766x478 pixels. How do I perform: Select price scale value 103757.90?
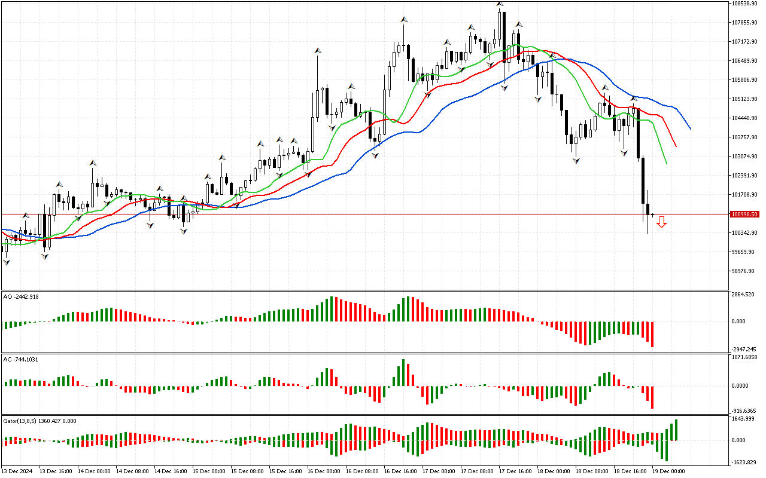point(745,137)
